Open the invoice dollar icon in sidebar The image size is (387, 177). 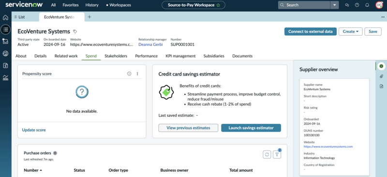(x=5, y=65)
